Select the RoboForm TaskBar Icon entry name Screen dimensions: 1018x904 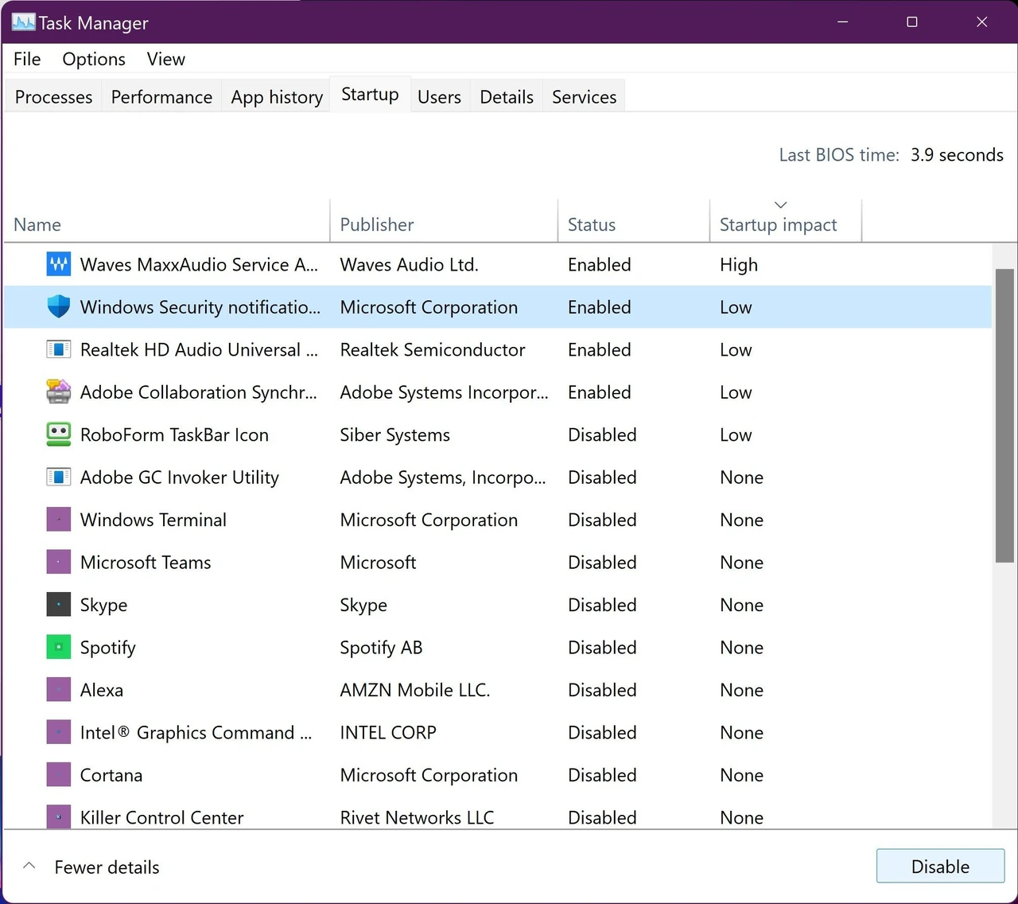point(174,434)
